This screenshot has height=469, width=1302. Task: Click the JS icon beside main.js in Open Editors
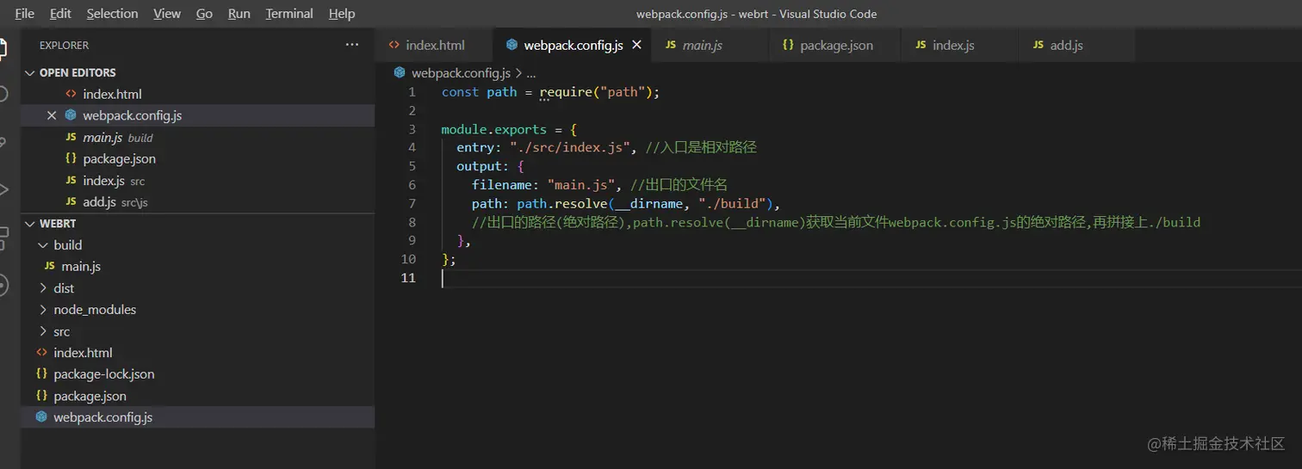click(x=71, y=138)
